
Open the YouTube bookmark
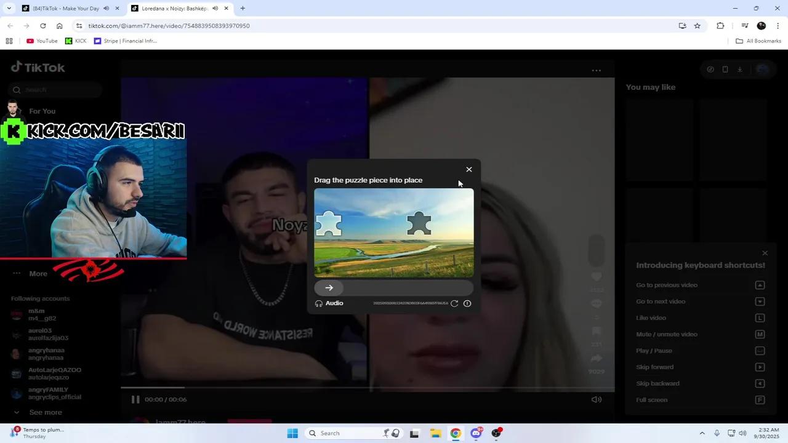(x=42, y=41)
